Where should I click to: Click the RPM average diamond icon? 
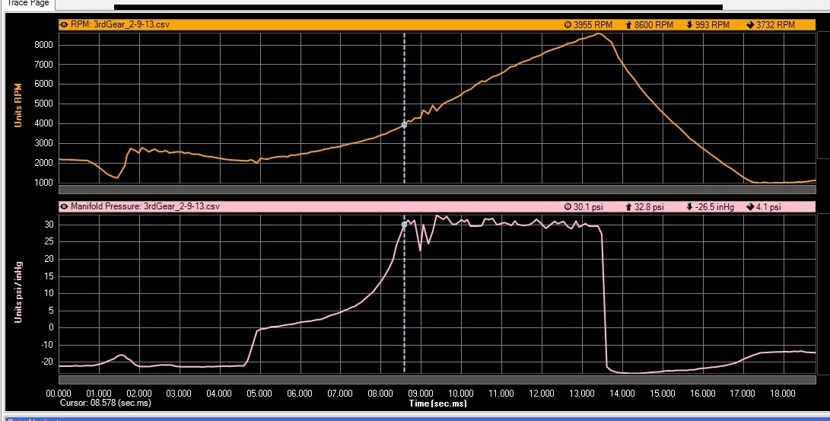pyautogui.click(x=749, y=24)
